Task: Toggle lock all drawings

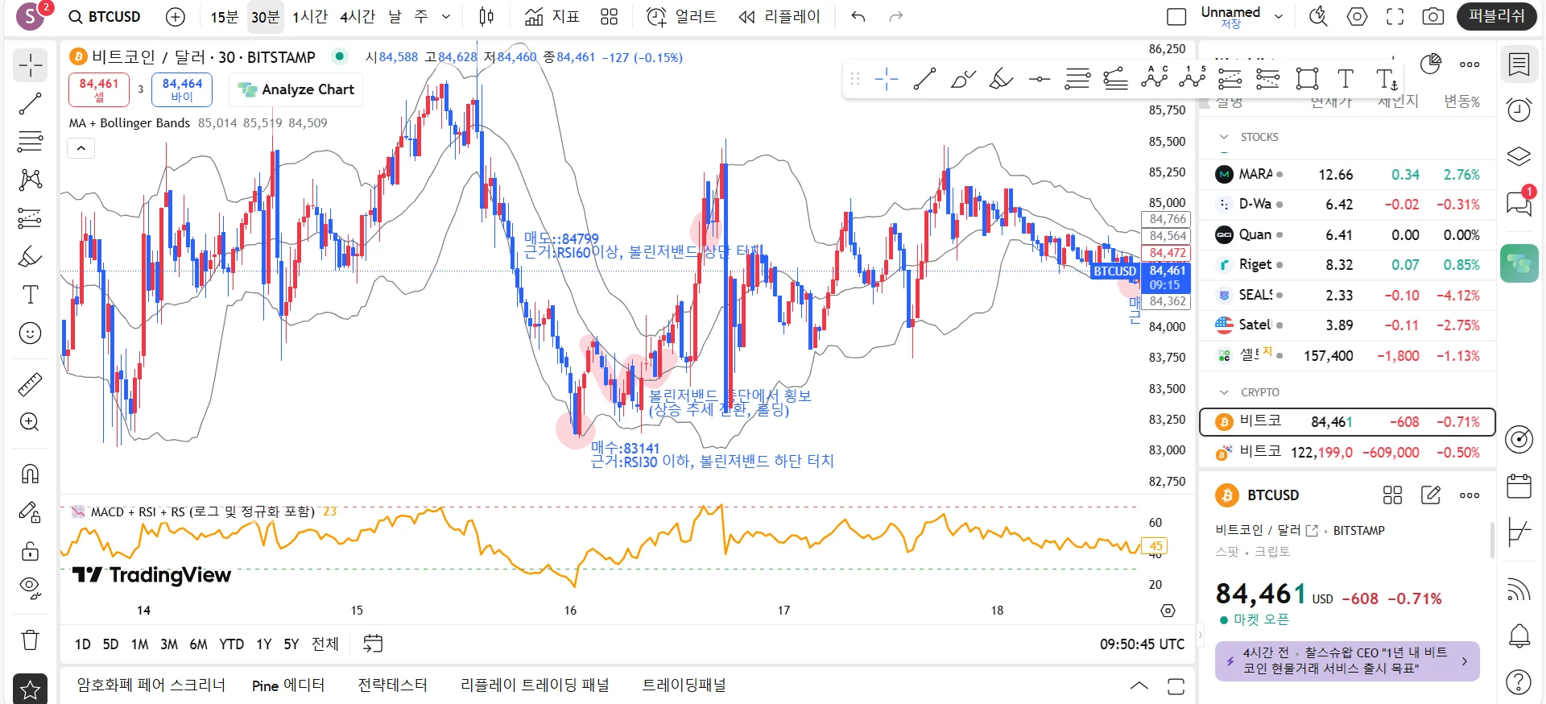Action: [x=31, y=551]
